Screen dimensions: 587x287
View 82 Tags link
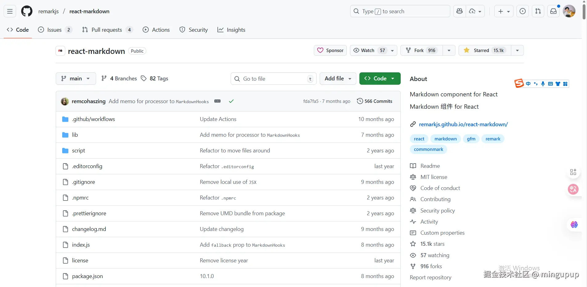pyautogui.click(x=155, y=79)
